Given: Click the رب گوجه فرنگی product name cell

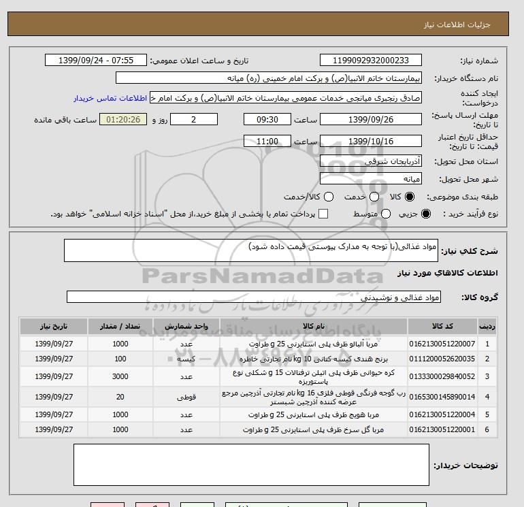Looking at the screenshot, I should point(314,397).
